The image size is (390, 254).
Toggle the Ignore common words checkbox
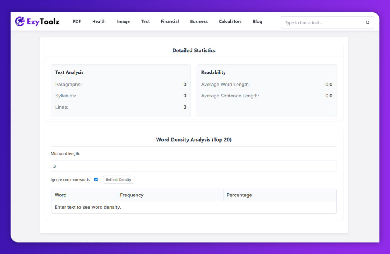click(96, 179)
